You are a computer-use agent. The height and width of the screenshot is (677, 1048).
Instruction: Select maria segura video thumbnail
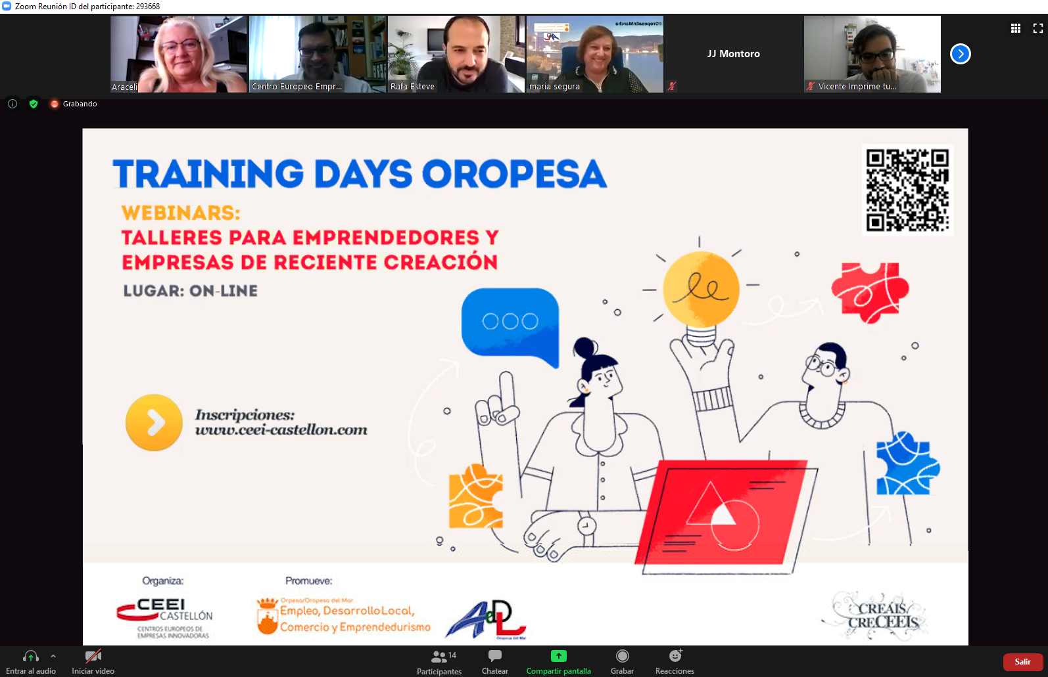(x=595, y=54)
